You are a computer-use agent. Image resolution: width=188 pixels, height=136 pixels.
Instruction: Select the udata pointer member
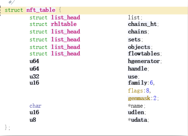tap(138, 120)
